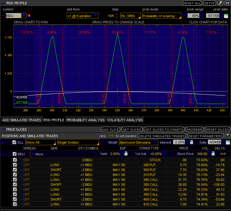Uncheck the 360 CALL option row
231x211 pixels.
point(15,189)
